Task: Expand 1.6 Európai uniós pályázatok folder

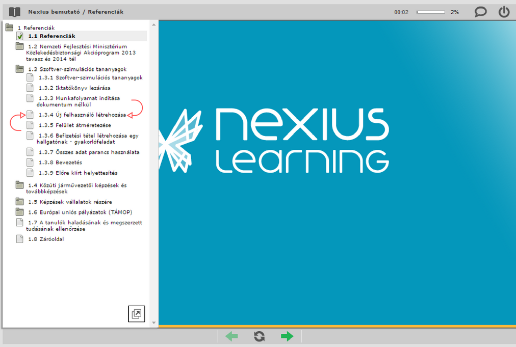Action: [x=19, y=212]
